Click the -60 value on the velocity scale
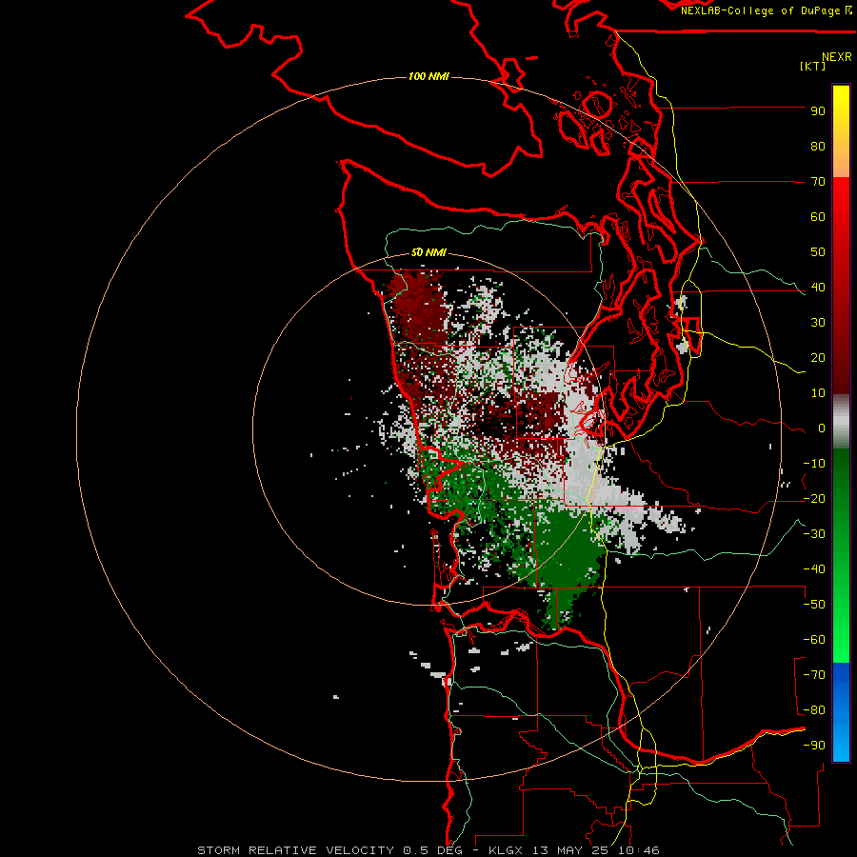 pyautogui.click(x=814, y=640)
